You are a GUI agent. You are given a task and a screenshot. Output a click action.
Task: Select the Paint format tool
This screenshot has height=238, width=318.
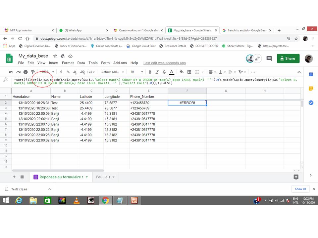tap(33, 72)
